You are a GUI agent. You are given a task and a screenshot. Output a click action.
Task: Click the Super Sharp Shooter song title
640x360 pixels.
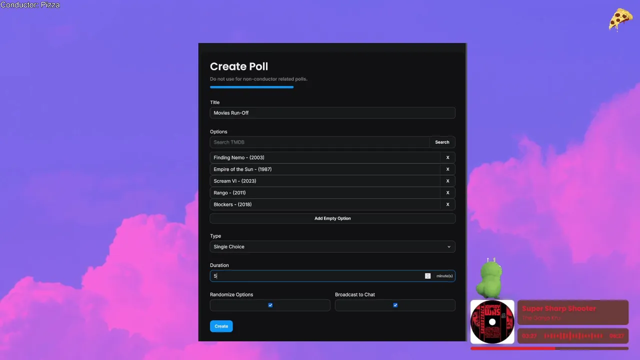pyautogui.click(x=559, y=308)
